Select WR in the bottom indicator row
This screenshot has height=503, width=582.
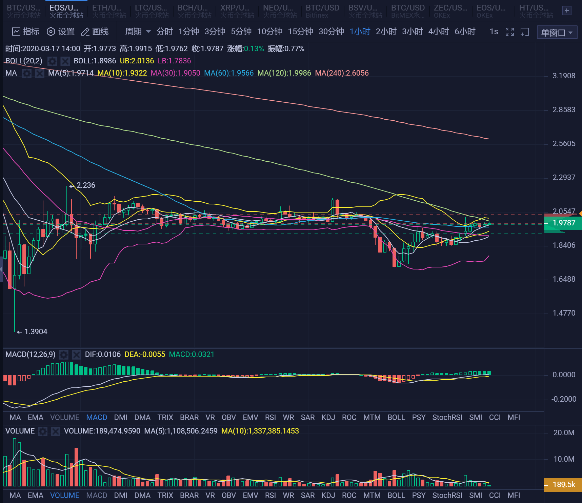(288, 496)
